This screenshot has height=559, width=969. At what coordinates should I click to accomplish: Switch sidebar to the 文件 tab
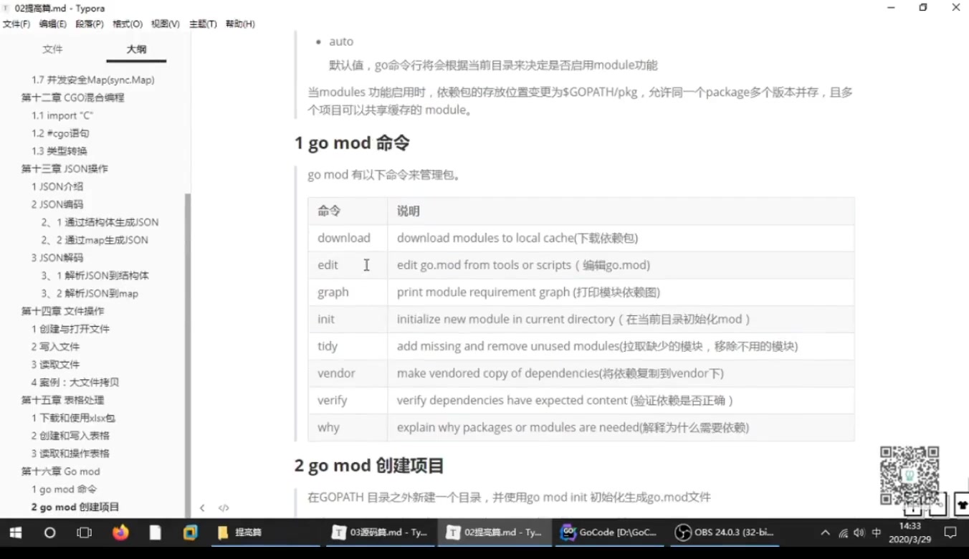pyautogui.click(x=52, y=49)
